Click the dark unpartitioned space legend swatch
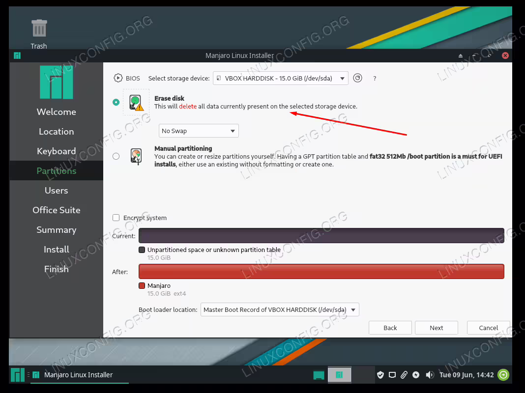Screen dimensions: 525x393 click(x=142, y=250)
